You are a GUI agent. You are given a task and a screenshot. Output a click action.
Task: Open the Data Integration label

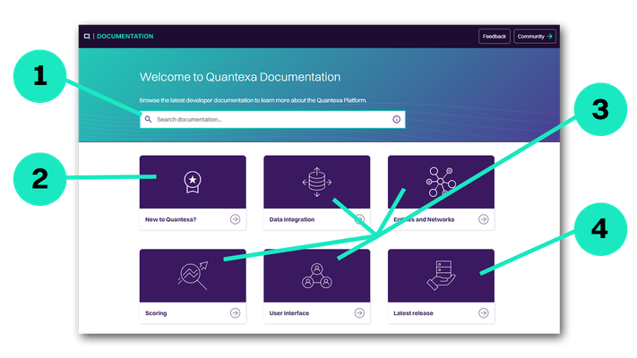coord(292,219)
